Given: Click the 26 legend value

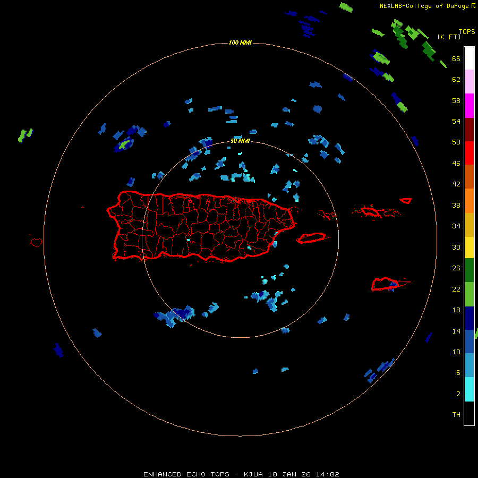Looking at the screenshot, I should tap(456, 268).
